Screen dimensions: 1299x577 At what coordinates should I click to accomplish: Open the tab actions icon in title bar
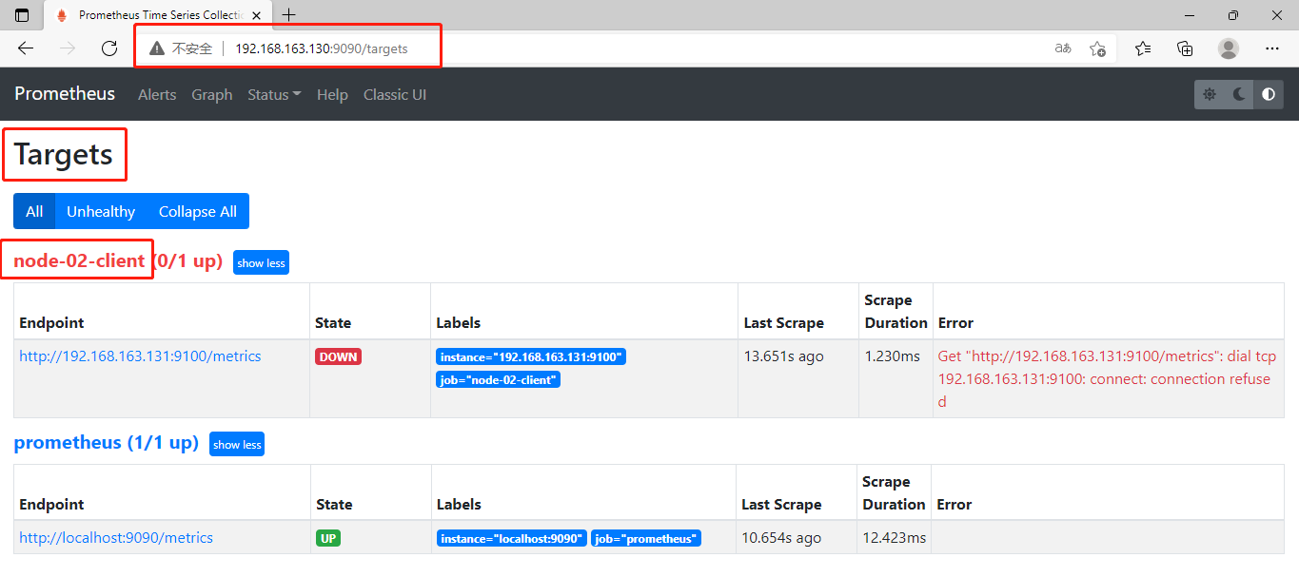22,15
